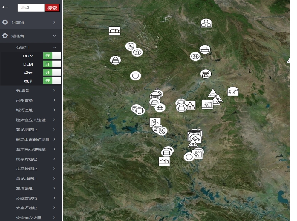The height and width of the screenshot is (221, 297).
Task: Click the red 搜索 button
Action: [x=52, y=8]
